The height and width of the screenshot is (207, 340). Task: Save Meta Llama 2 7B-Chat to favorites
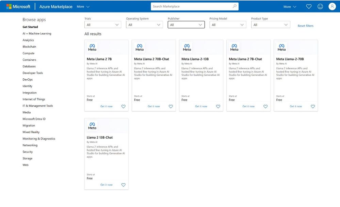point(265,107)
